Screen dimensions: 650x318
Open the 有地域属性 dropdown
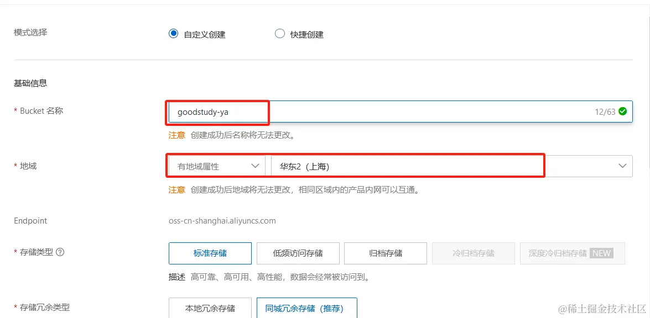click(217, 166)
